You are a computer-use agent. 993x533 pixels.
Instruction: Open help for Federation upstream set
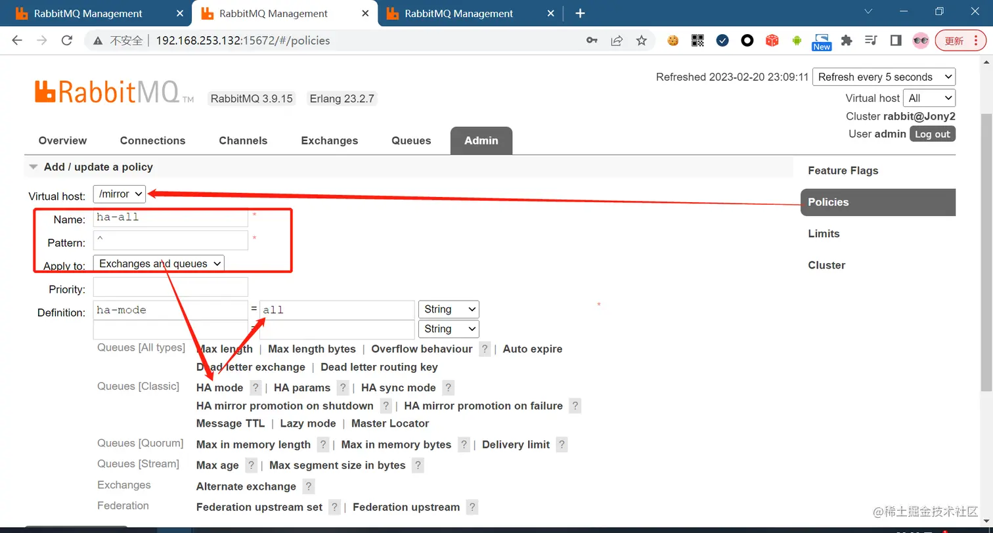tap(335, 507)
